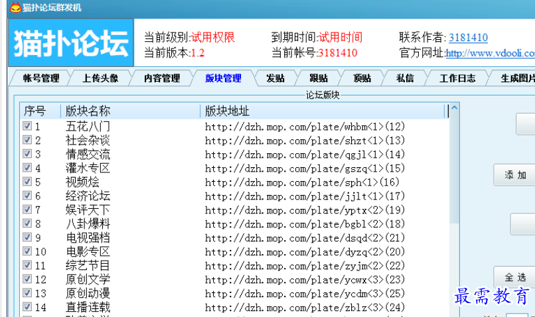Click the Maopu cat app icon in title bar

click(15, 7)
